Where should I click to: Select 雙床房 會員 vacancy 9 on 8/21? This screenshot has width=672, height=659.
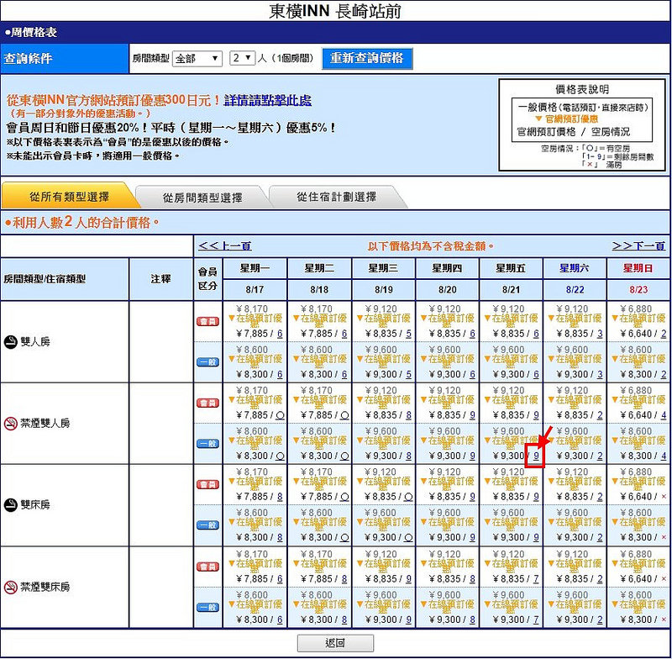tap(536, 497)
